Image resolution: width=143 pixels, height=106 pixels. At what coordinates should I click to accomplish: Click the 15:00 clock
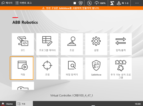138,104
